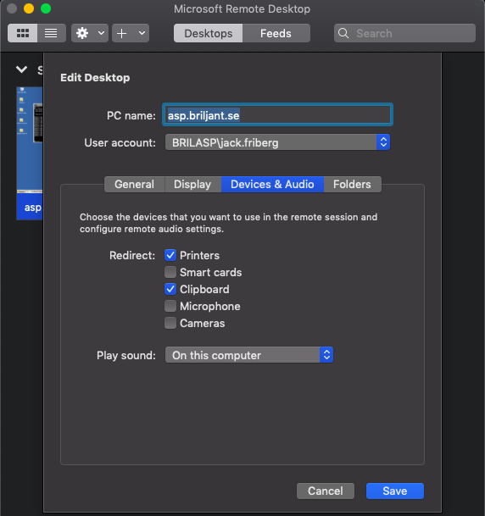Click the green zoom window button
Viewport: 485px width, 516px height.
tap(46, 8)
